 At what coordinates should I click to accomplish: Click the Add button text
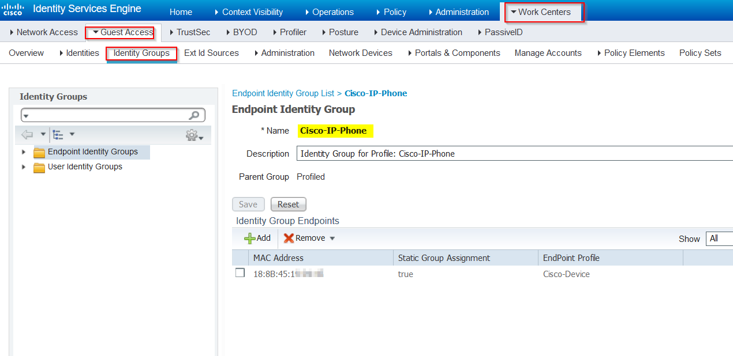tap(264, 238)
